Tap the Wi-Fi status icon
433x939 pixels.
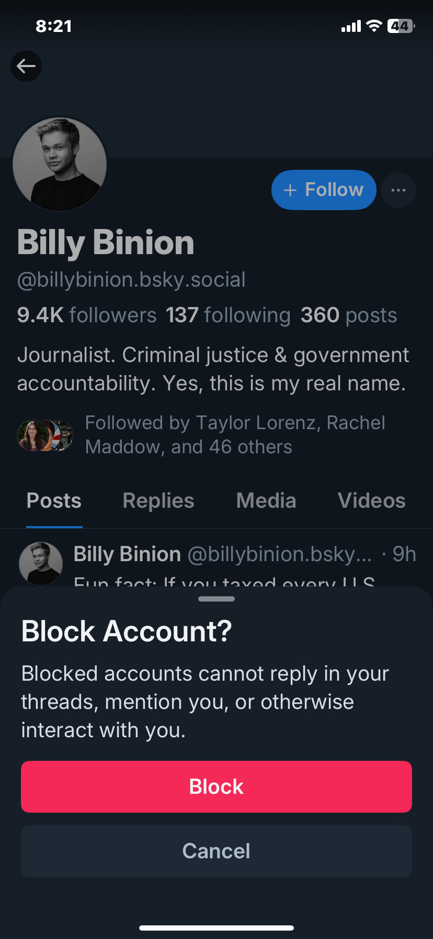tap(374, 26)
